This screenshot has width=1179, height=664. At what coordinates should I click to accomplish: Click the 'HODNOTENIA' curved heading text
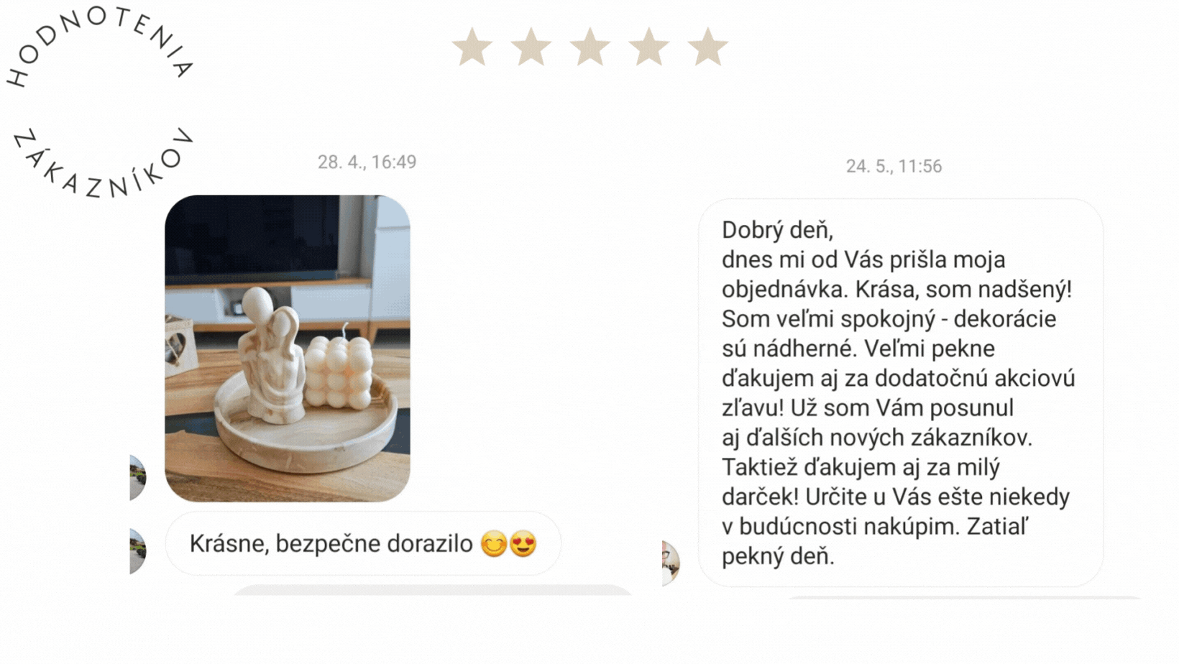[x=99, y=45]
